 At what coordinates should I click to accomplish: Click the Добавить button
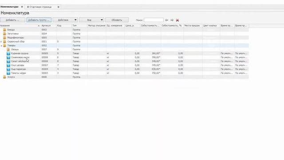click(12, 20)
